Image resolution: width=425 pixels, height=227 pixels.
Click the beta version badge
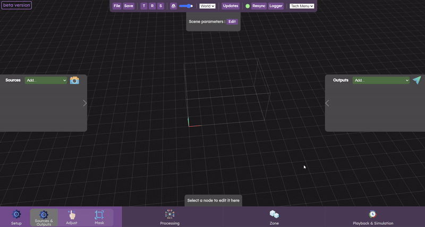click(x=16, y=5)
